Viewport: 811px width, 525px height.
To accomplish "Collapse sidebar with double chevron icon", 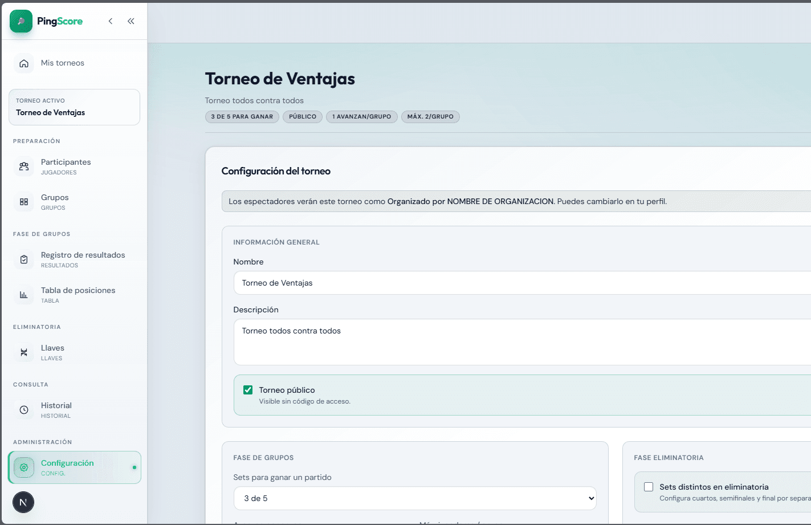I will 131,21.
